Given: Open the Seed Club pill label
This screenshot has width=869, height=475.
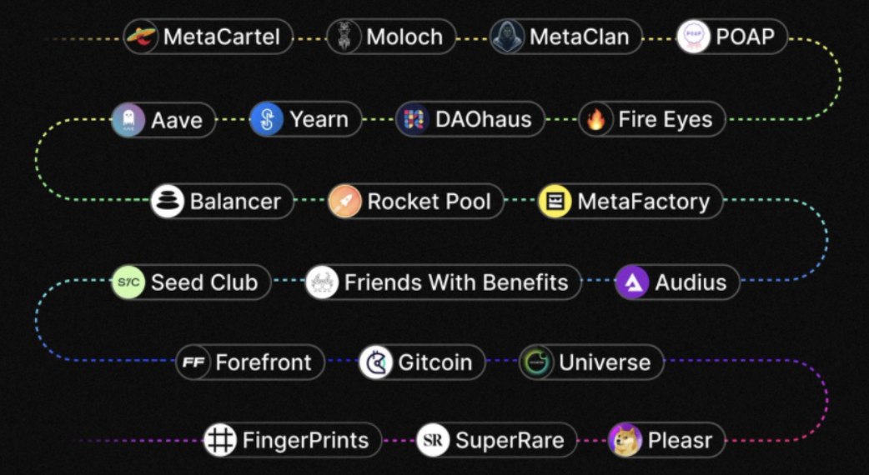Looking at the screenshot, I should 191,282.
